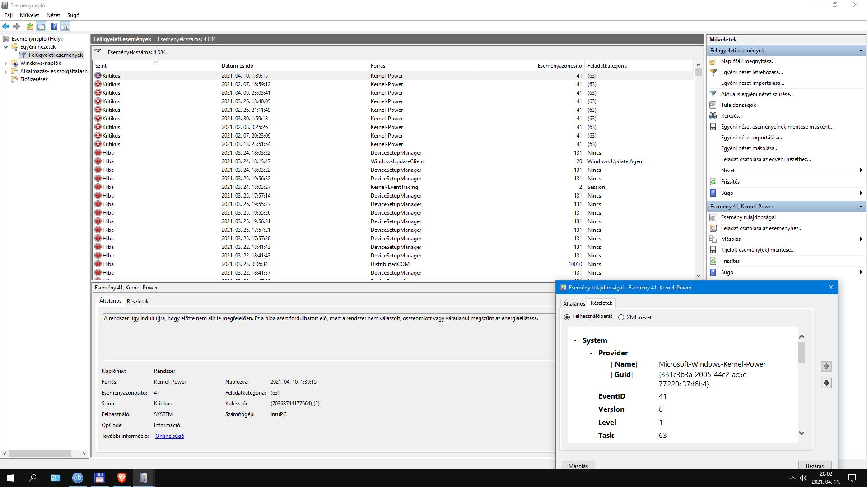This screenshot has width=867, height=487.
Task: Collapse Egyéni nézetek tree node
Action: coord(5,47)
